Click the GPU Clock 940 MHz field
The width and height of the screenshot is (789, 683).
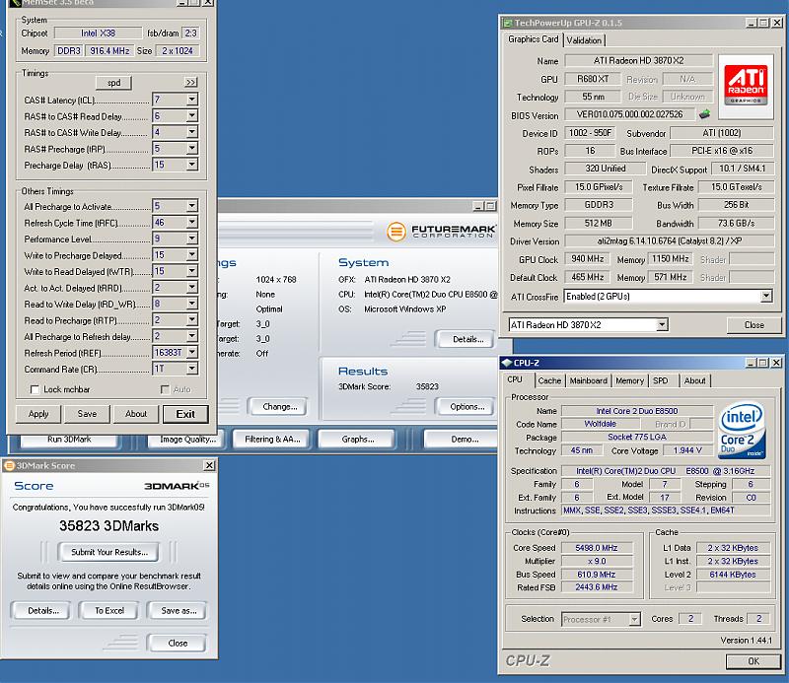coord(587,259)
